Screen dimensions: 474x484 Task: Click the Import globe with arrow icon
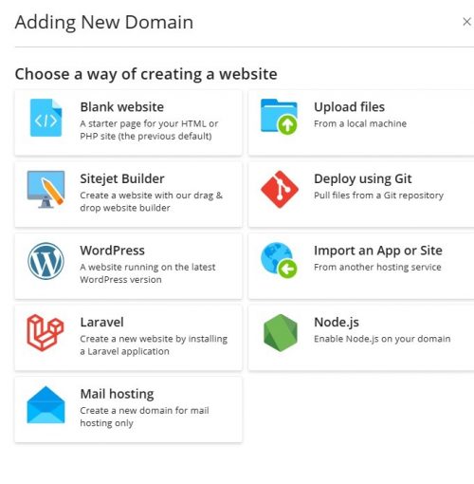(279, 260)
